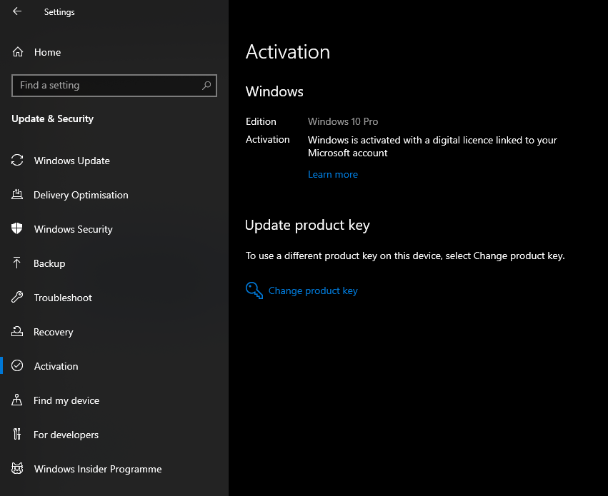Click the Home house icon
Viewport: 608px width, 496px height.
click(18, 52)
